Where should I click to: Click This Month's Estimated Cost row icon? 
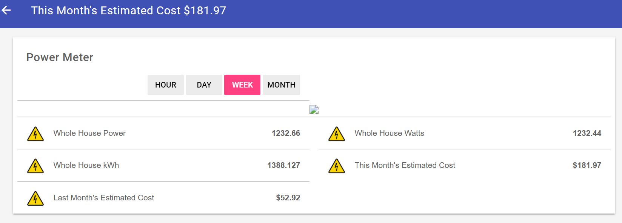click(337, 166)
